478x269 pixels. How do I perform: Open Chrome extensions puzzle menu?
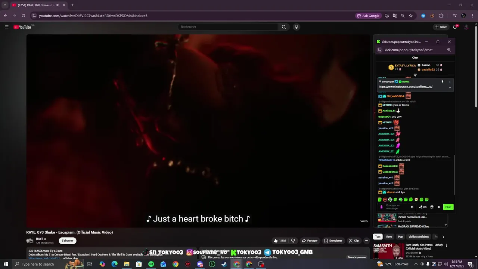tap(441, 16)
